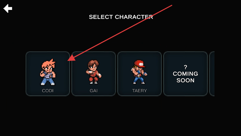The width and height of the screenshot is (241, 136).
Task: Go back using the white arrow icon
Action: (8, 8)
